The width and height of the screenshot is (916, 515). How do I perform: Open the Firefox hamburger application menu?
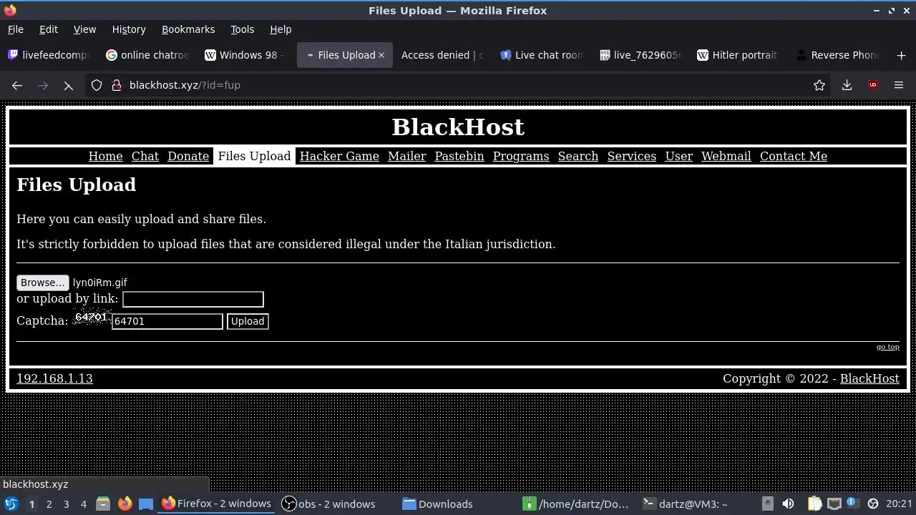(x=899, y=85)
